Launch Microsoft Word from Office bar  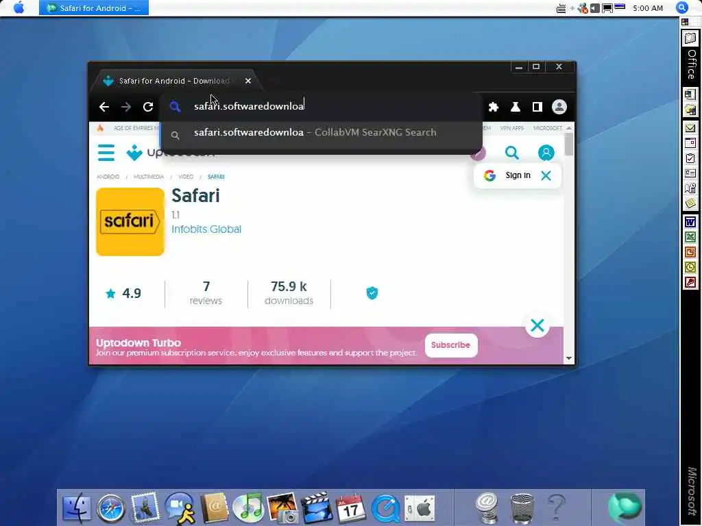click(690, 222)
